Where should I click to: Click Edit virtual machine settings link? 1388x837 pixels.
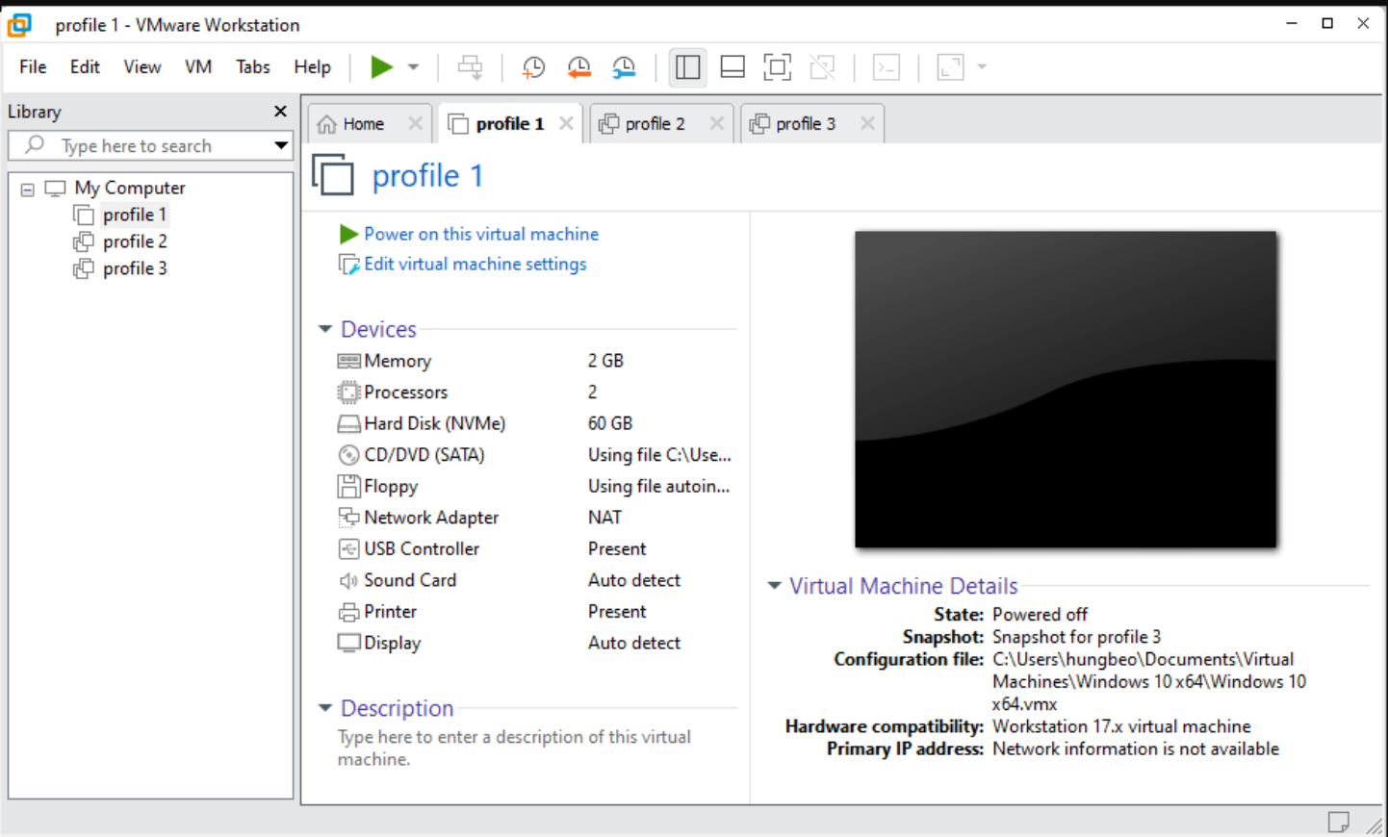[476, 264]
